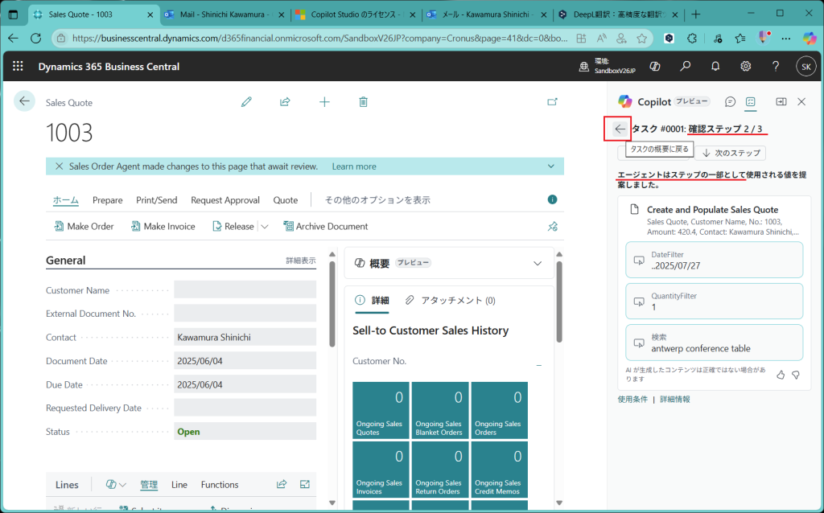Refresh the browser page
This screenshot has height=513, width=824.
point(35,39)
